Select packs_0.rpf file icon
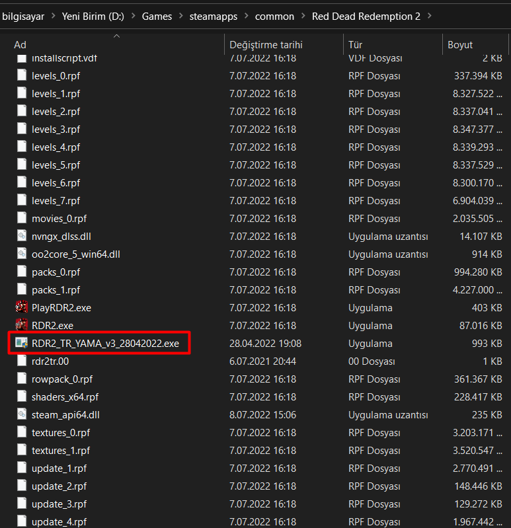 (22, 272)
